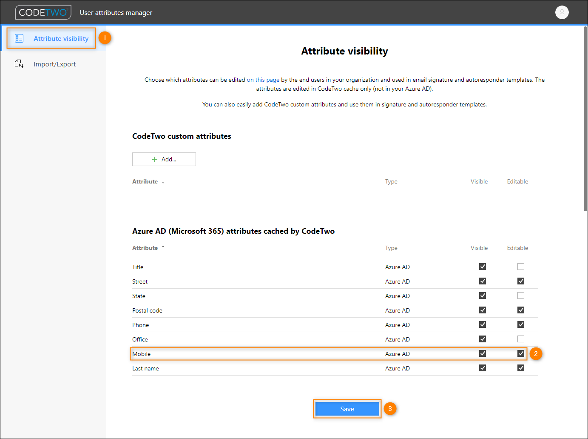Viewport: 588px width, 439px height.
Task: Click the Type column header in custom attributes table
Action: [391, 181]
